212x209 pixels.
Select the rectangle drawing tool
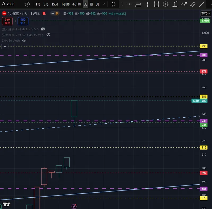tap(156, 4)
